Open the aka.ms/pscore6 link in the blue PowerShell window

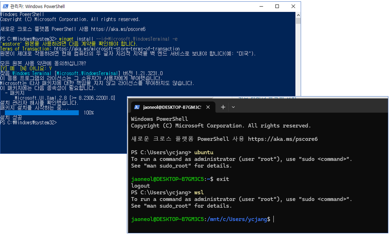[118, 29]
